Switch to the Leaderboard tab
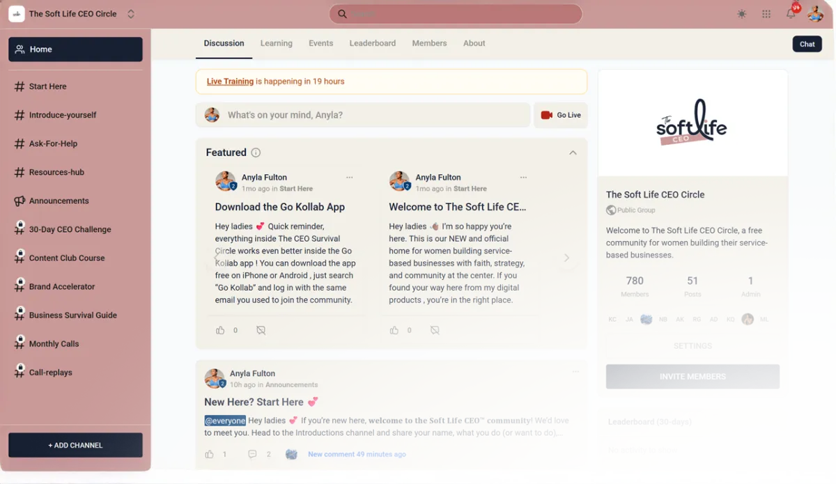Viewport: 836px width, 484px height. (x=373, y=43)
